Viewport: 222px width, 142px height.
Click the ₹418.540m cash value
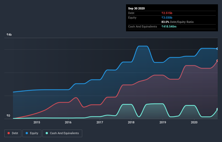pyautogui.click(x=169, y=26)
